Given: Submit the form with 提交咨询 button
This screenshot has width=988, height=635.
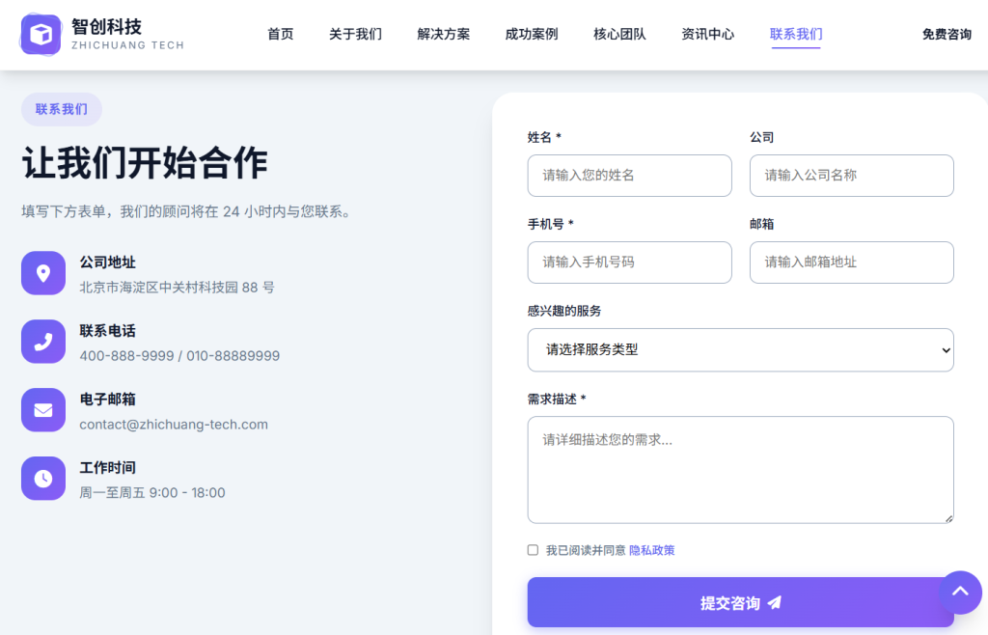Looking at the screenshot, I should (x=740, y=603).
